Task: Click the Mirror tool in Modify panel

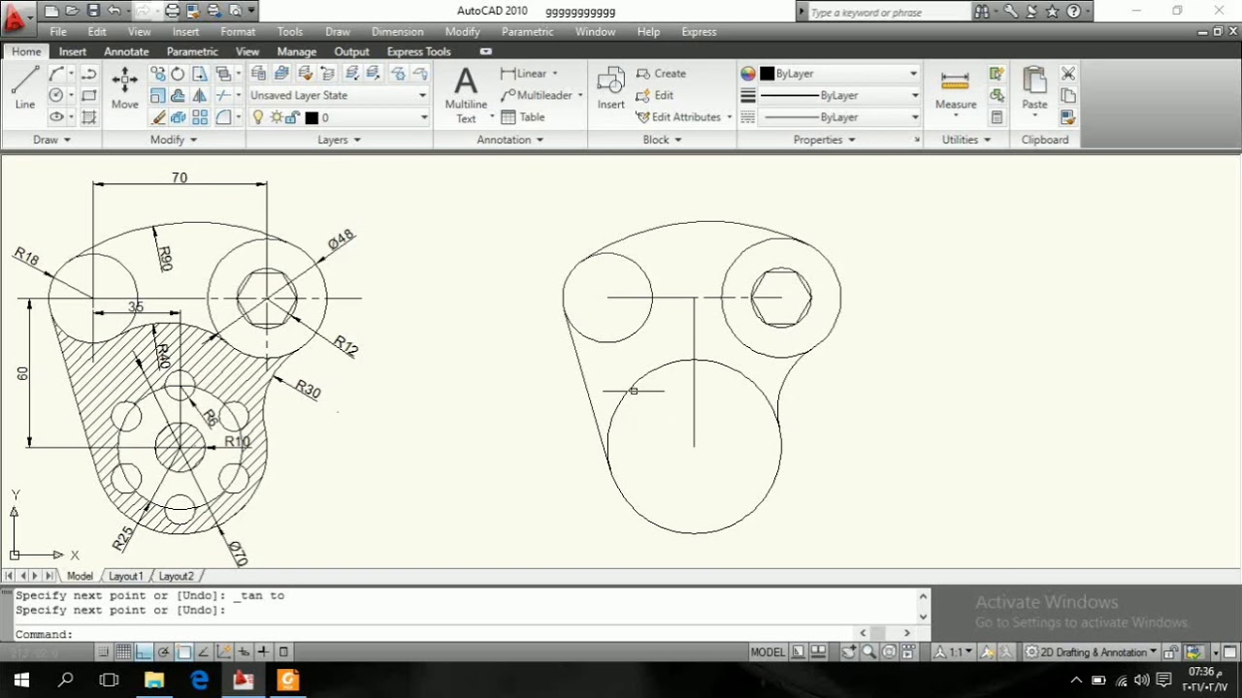Action: click(200, 95)
